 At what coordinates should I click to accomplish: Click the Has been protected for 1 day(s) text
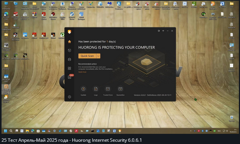97,41
